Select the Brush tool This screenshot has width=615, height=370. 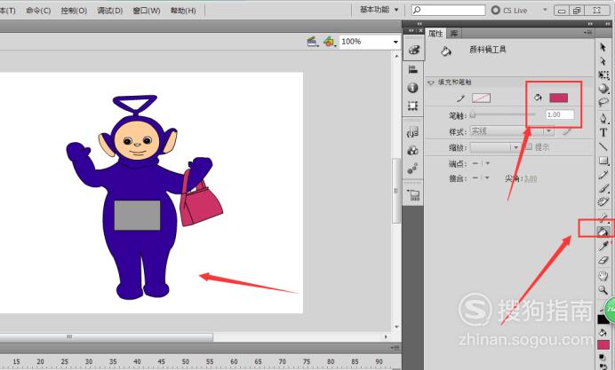603,189
